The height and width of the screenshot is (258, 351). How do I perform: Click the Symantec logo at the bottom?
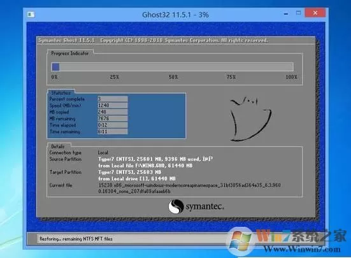click(x=196, y=206)
